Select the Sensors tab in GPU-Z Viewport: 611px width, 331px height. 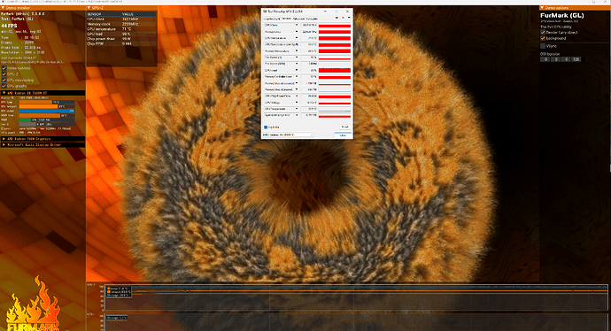286,19
